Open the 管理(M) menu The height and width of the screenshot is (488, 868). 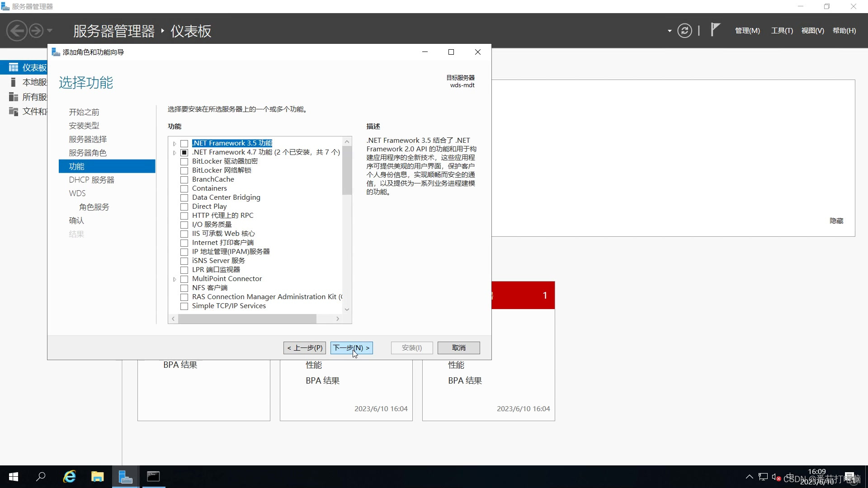[x=747, y=31]
